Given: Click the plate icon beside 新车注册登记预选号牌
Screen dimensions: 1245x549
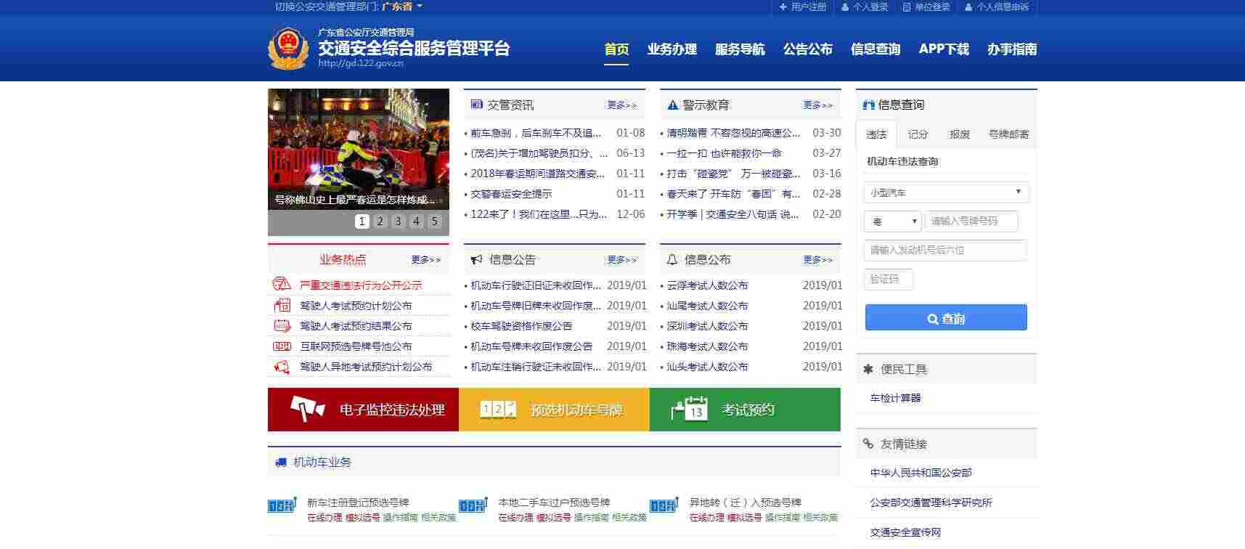Looking at the screenshot, I should tap(282, 505).
